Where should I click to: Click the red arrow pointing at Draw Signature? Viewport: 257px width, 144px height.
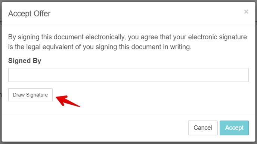coord(68,101)
